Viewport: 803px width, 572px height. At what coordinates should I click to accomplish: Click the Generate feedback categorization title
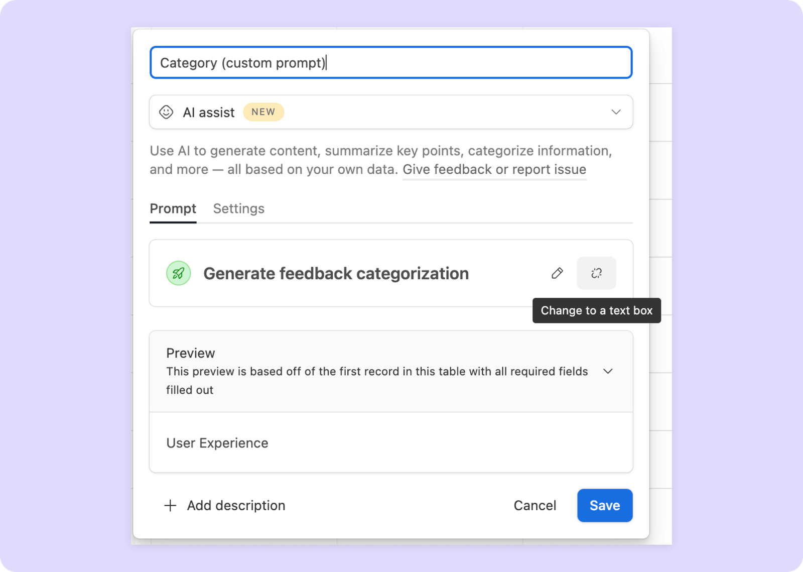[x=336, y=273]
